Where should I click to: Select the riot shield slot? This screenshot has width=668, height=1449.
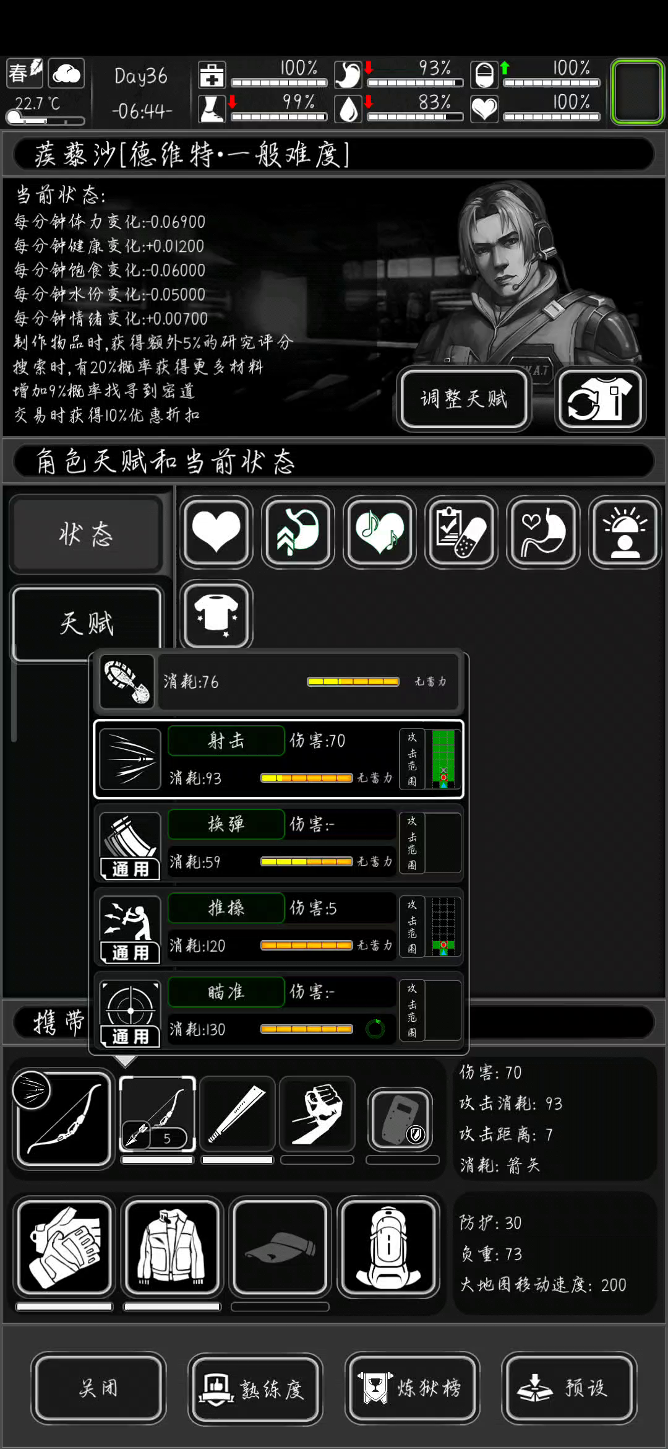pos(401,1120)
